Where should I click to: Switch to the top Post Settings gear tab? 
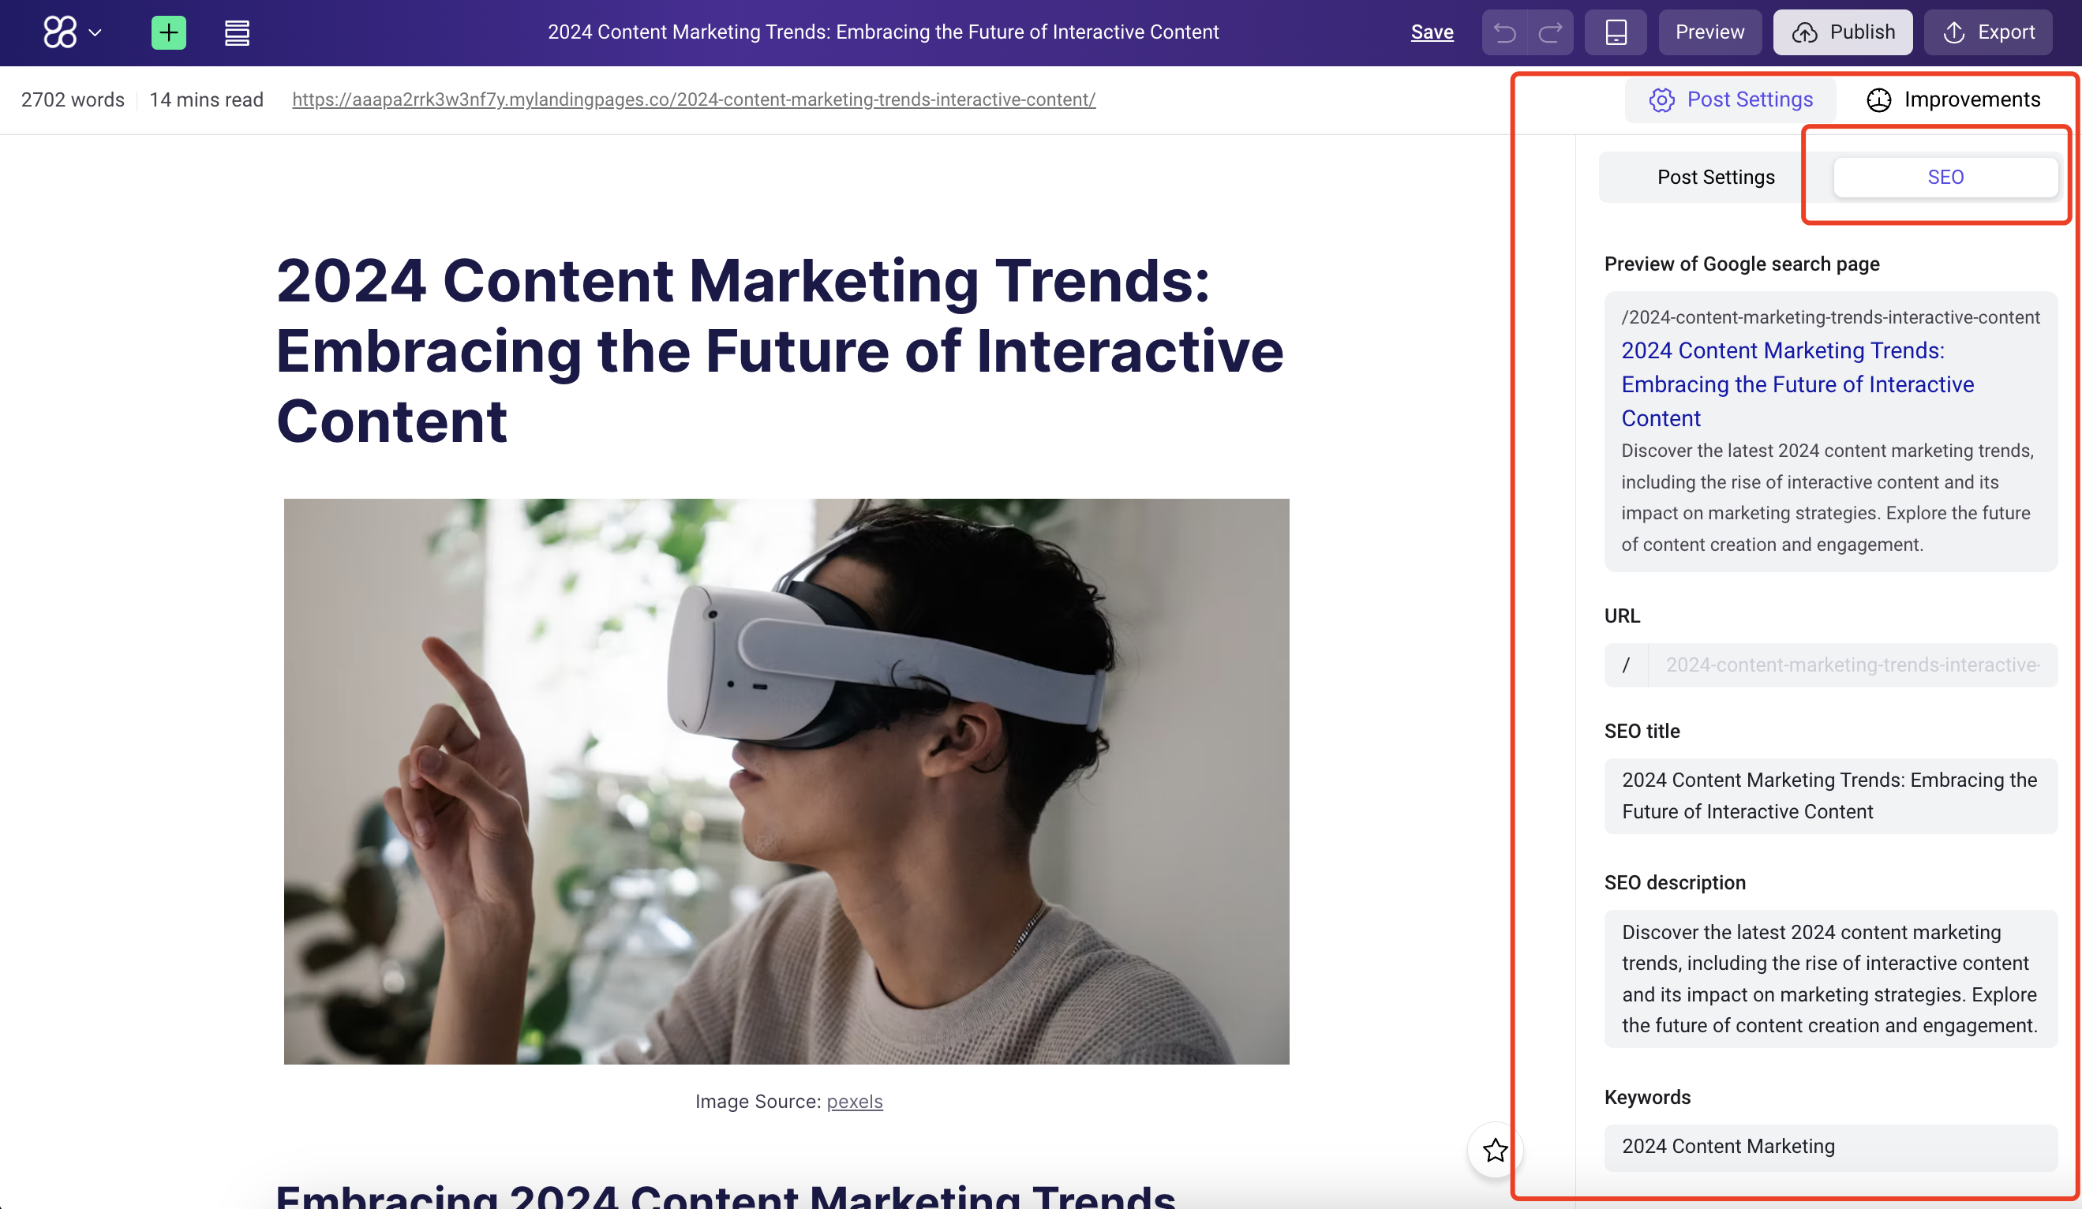click(x=1730, y=99)
